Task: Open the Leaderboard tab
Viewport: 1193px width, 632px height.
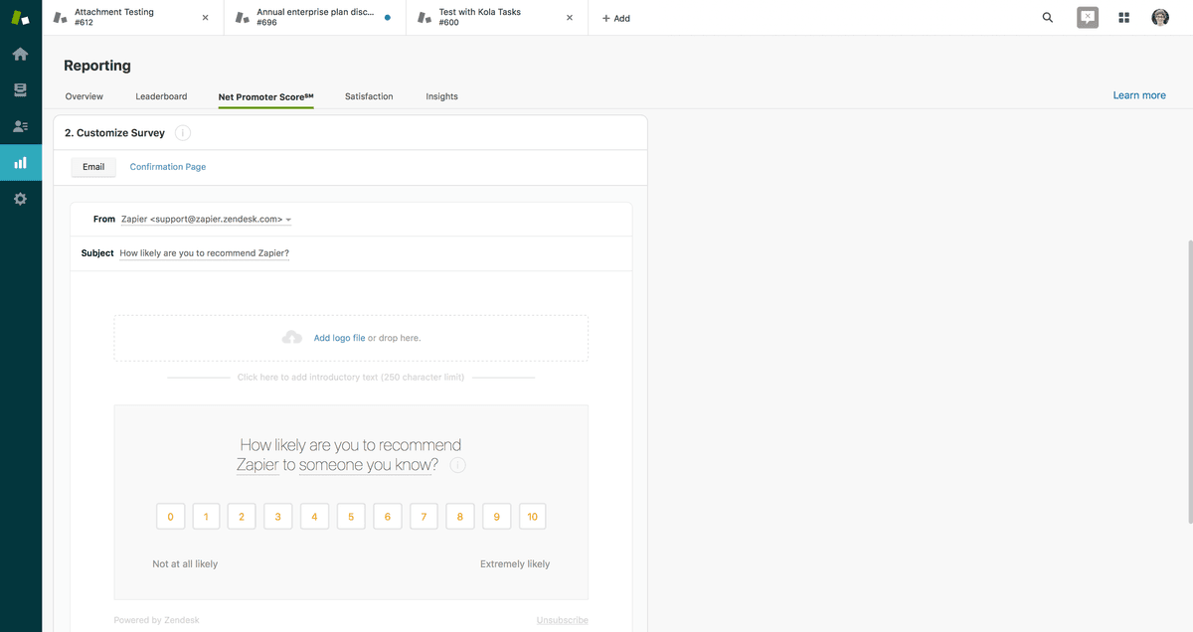Action: pyautogui.click(x=161, y=96)
